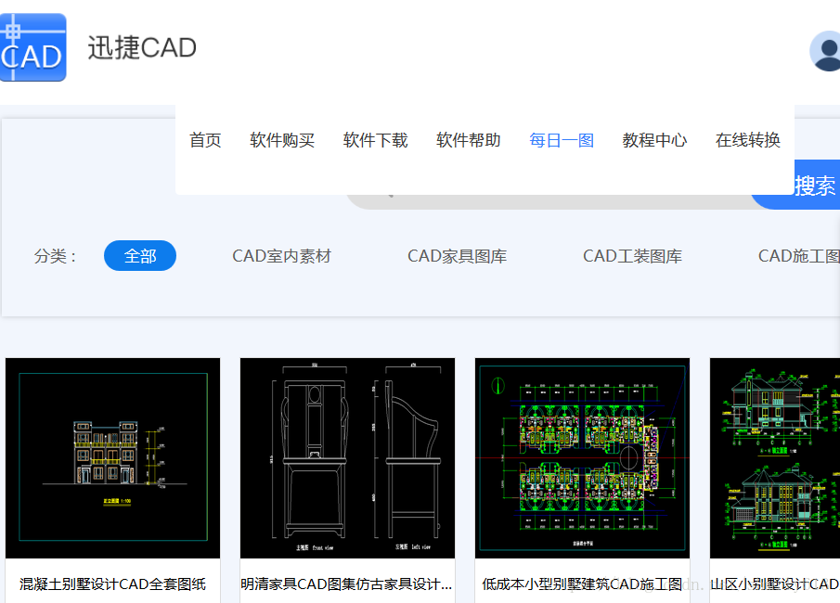840x603 pixels.
Task: Open the 低成本小型别墅 floor plan thumbnail
Action: click(x=582, y=458)
